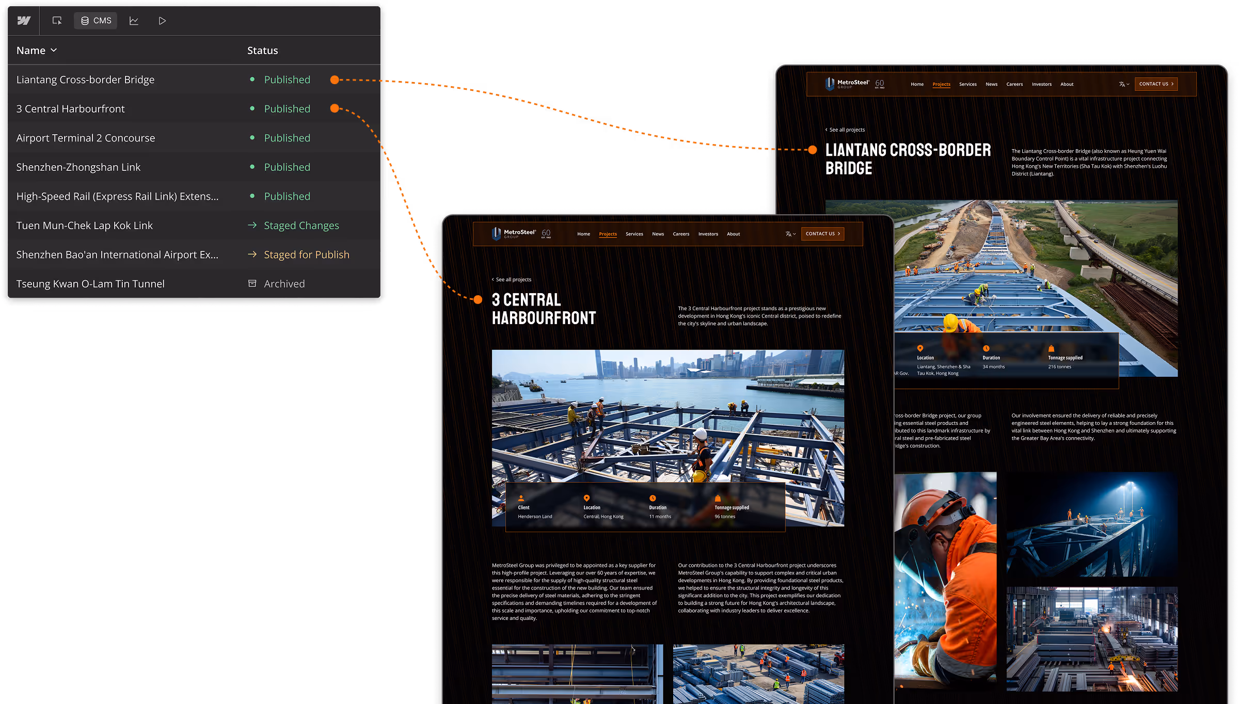The width and height of the screenshot is (1239, 704).
Task: Click Tonnage supplied weight icon on Harbourfront page
Action: (718, 498)
